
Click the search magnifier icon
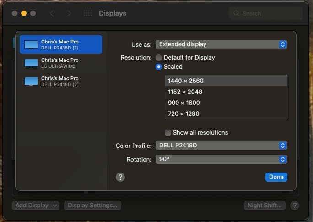point(237,14)
